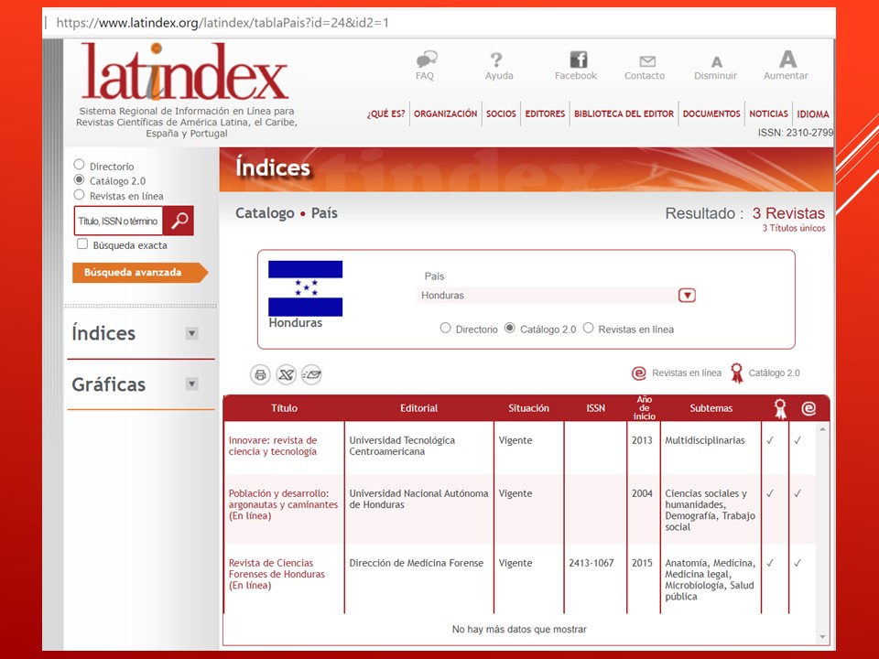
Task: Open the País dropdown arrow
Action: (x=687, y=296)
